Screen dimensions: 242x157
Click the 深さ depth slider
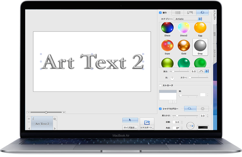click(x=179, y=71)
